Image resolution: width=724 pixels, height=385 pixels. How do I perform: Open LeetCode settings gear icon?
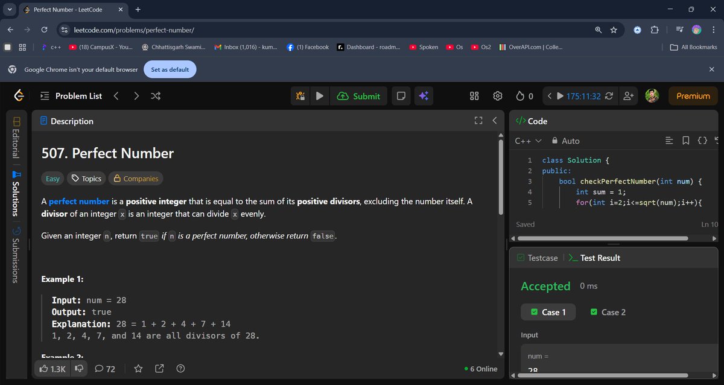point(498,96)
